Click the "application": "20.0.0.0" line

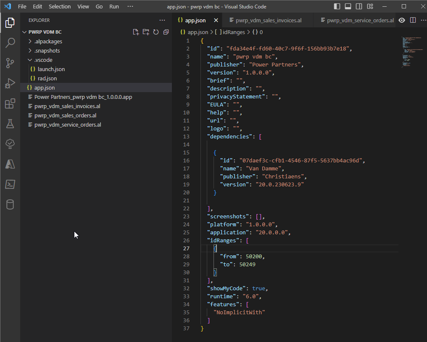[249, 233]
